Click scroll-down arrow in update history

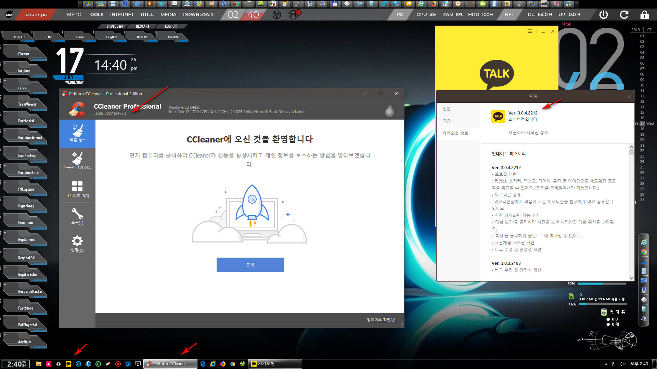632,278
